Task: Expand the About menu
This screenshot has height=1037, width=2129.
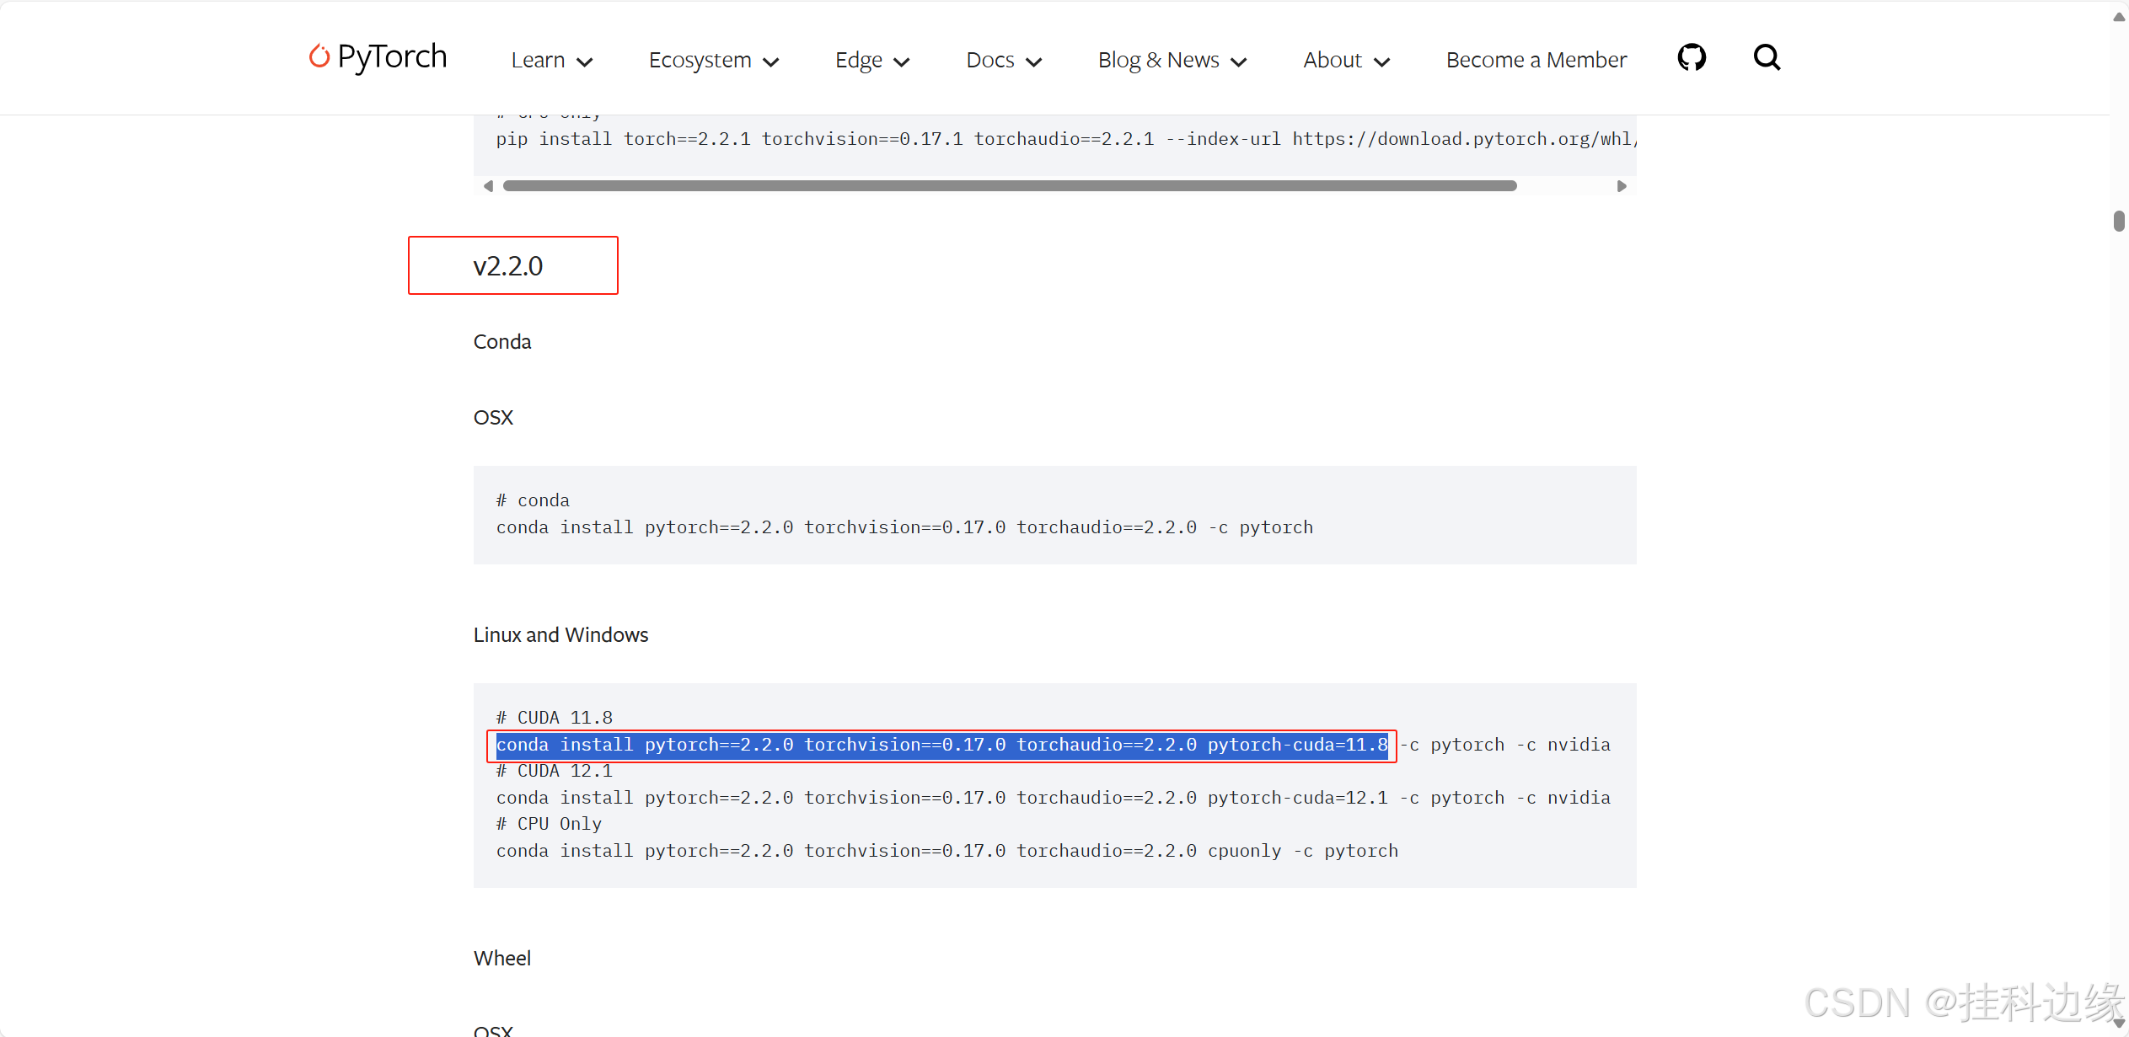Action: [x=1346, y=61]
